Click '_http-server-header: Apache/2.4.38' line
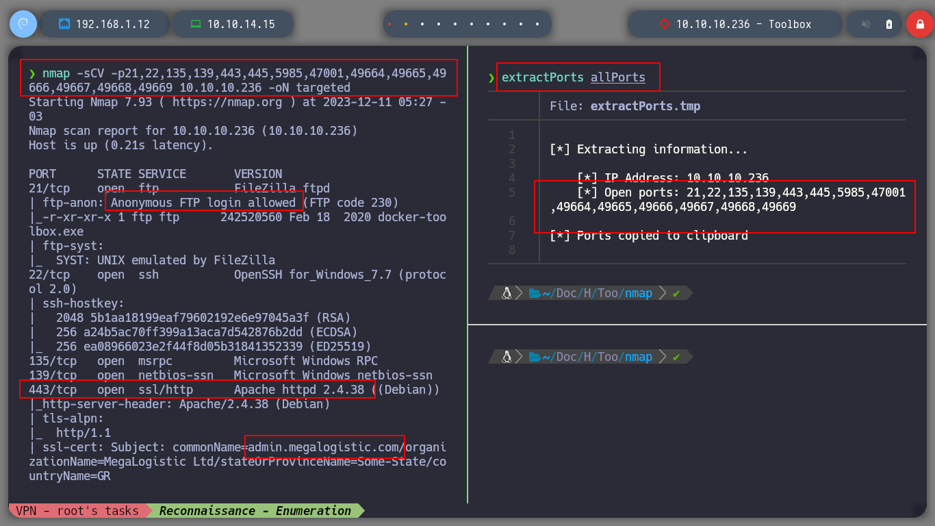 pyautogui.click(x=179, y=404)
